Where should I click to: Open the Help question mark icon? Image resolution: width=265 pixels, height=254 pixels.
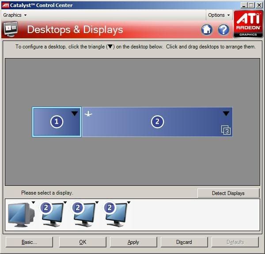[223, 29]
